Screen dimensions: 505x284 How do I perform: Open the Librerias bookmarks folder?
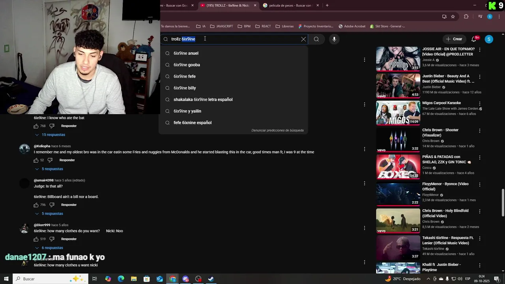(284, 26)
